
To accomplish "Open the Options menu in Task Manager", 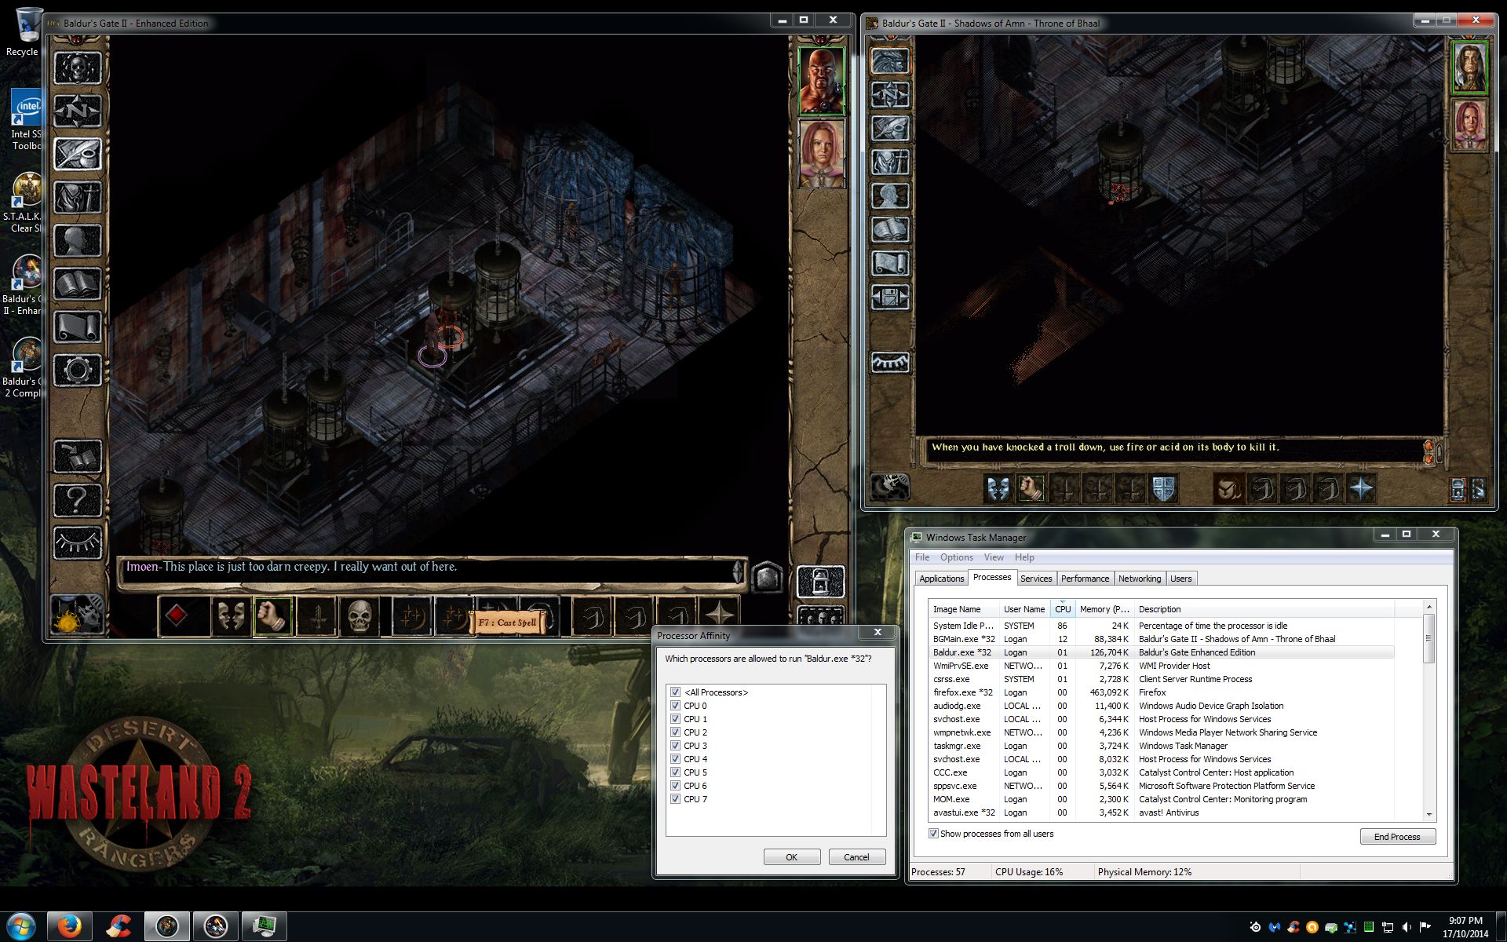I will pos(956,557).
